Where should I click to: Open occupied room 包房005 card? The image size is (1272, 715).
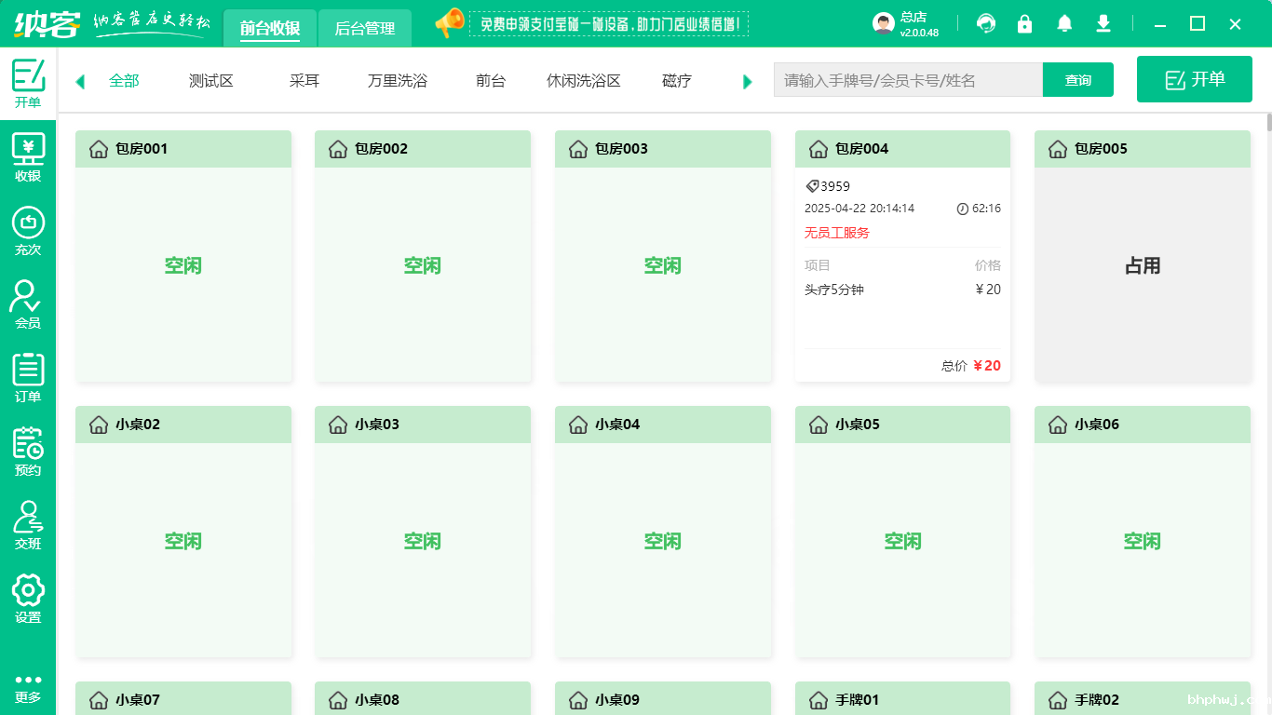[1143, 256]
